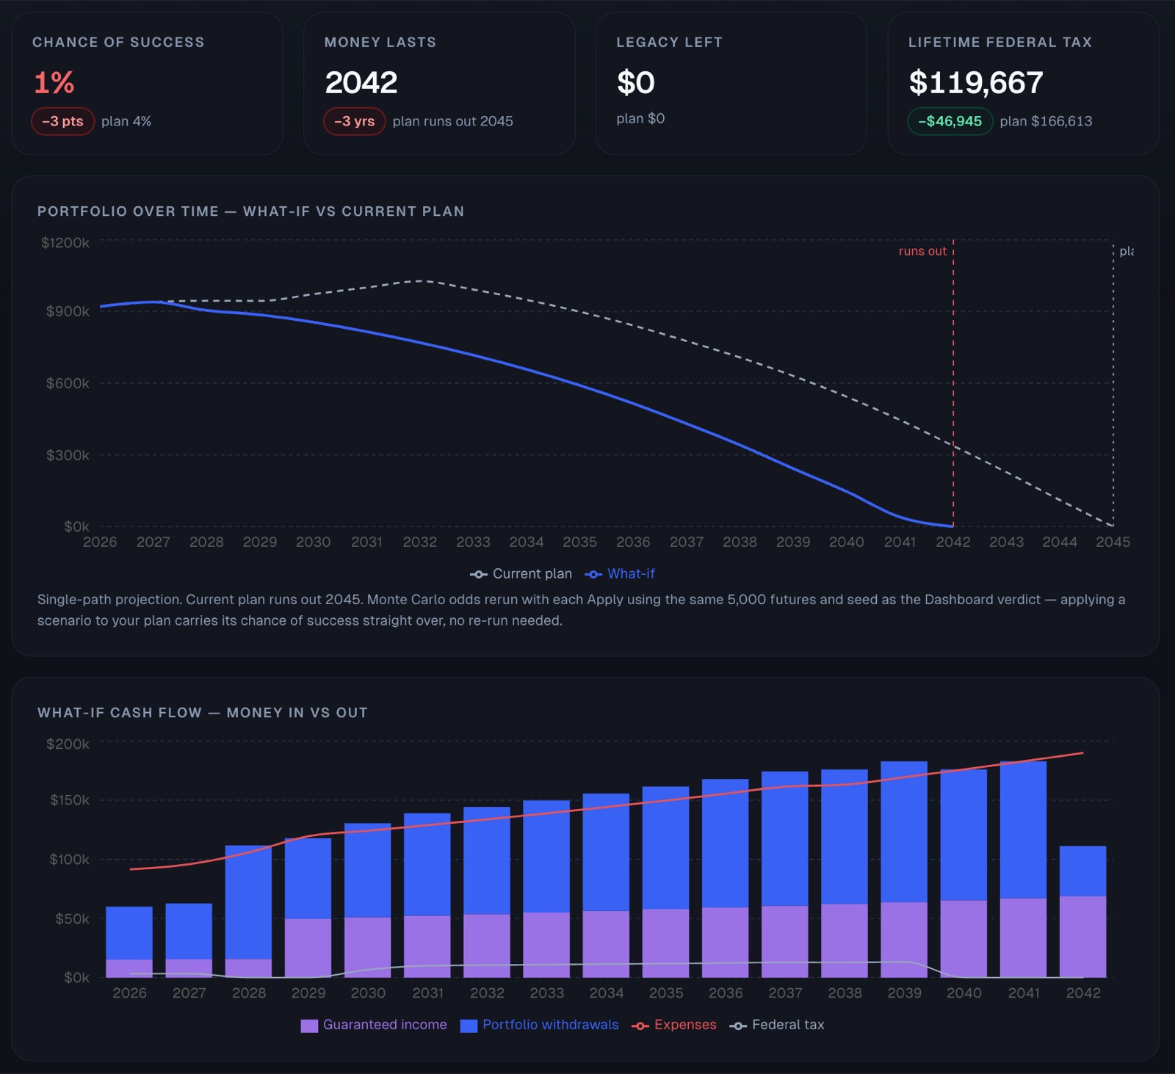Click the Legacy Left card heading
The height and width of the screenshot is (1074, 1175).
[670, 42]
